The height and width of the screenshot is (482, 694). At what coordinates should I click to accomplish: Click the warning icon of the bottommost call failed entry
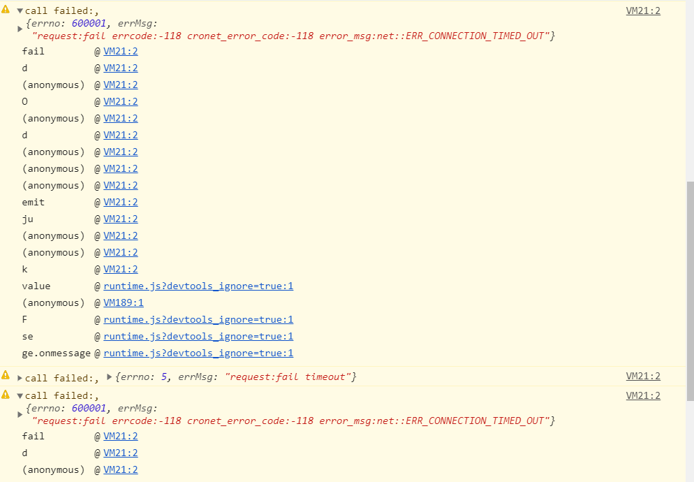pos(6,394)
